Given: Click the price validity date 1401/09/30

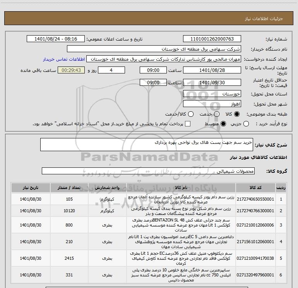Looking at the screenshot, I should (212, 82).
